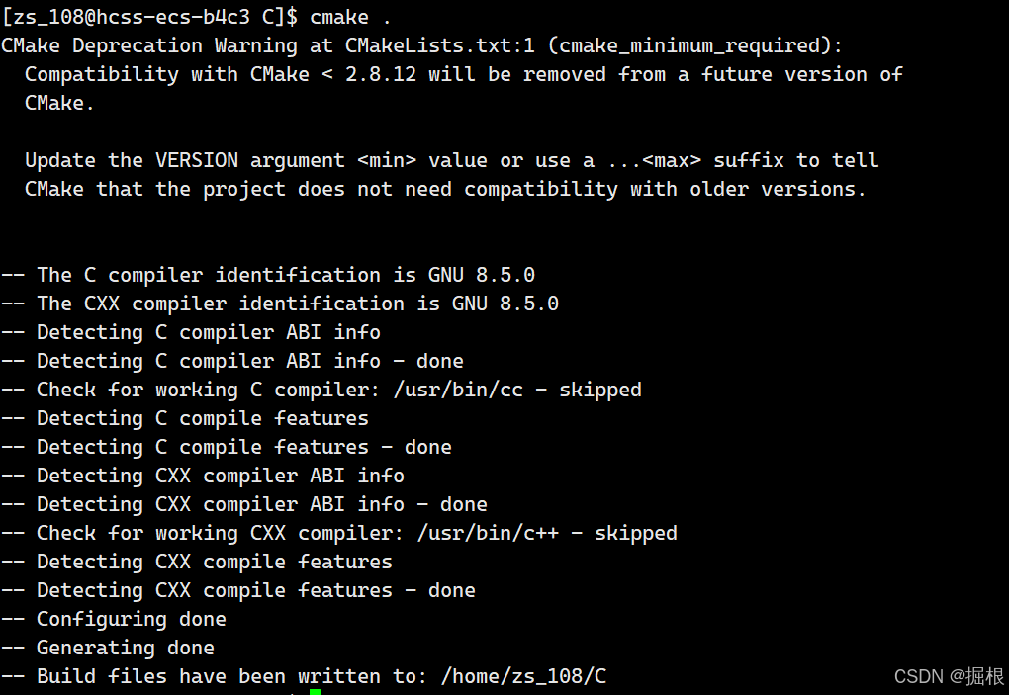This screenshot has width=1009, height=695.
Task: Click 'Detecting CXX compile features - done' line
Action: point(238,590)
